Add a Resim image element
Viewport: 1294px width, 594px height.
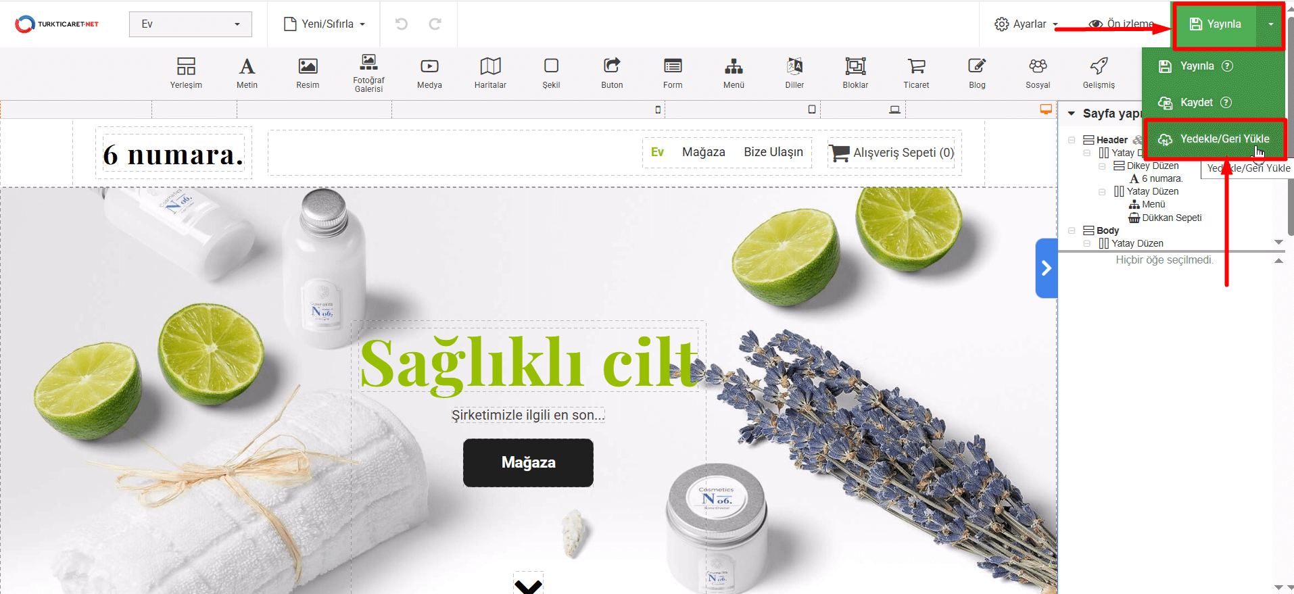click(x=308, y=72)
